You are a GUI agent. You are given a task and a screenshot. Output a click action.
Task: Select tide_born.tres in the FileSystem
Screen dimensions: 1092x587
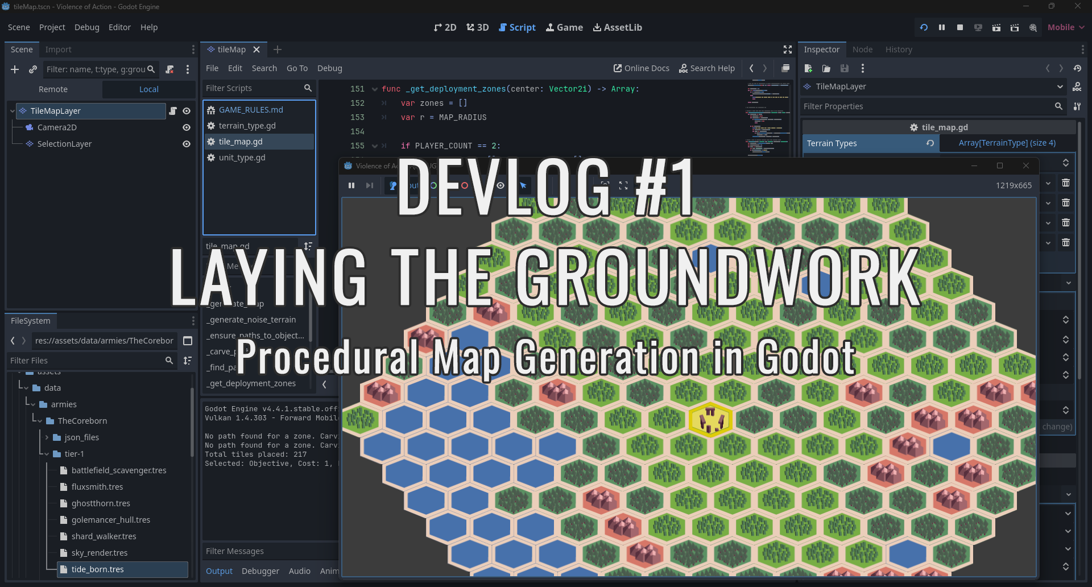(98, 569)
